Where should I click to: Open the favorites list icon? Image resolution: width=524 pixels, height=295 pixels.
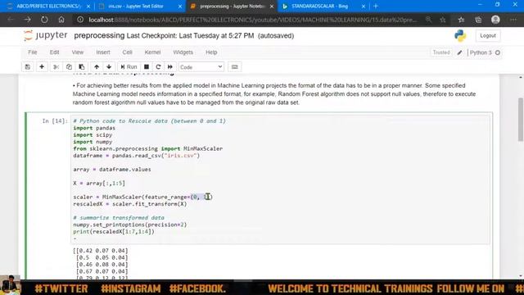pos(461,20)
